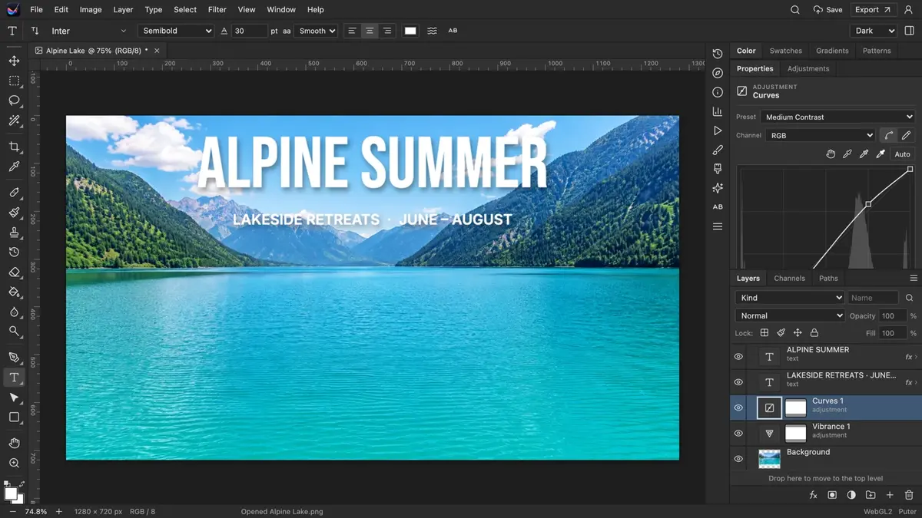
Task: Toggle visibility of Curves 1 layer
Action: click(738, 407)
